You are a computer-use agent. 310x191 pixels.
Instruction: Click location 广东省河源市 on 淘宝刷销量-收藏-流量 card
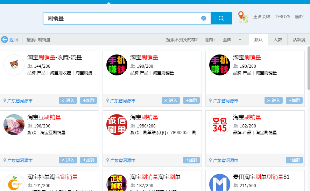pos(20,101)
